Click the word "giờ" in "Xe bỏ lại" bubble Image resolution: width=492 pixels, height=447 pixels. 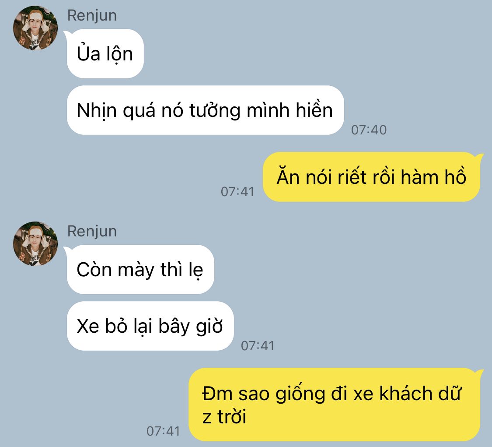[209, 327]
